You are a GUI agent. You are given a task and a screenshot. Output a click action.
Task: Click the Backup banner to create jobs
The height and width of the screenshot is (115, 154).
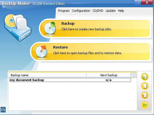(x=95, y=28)
